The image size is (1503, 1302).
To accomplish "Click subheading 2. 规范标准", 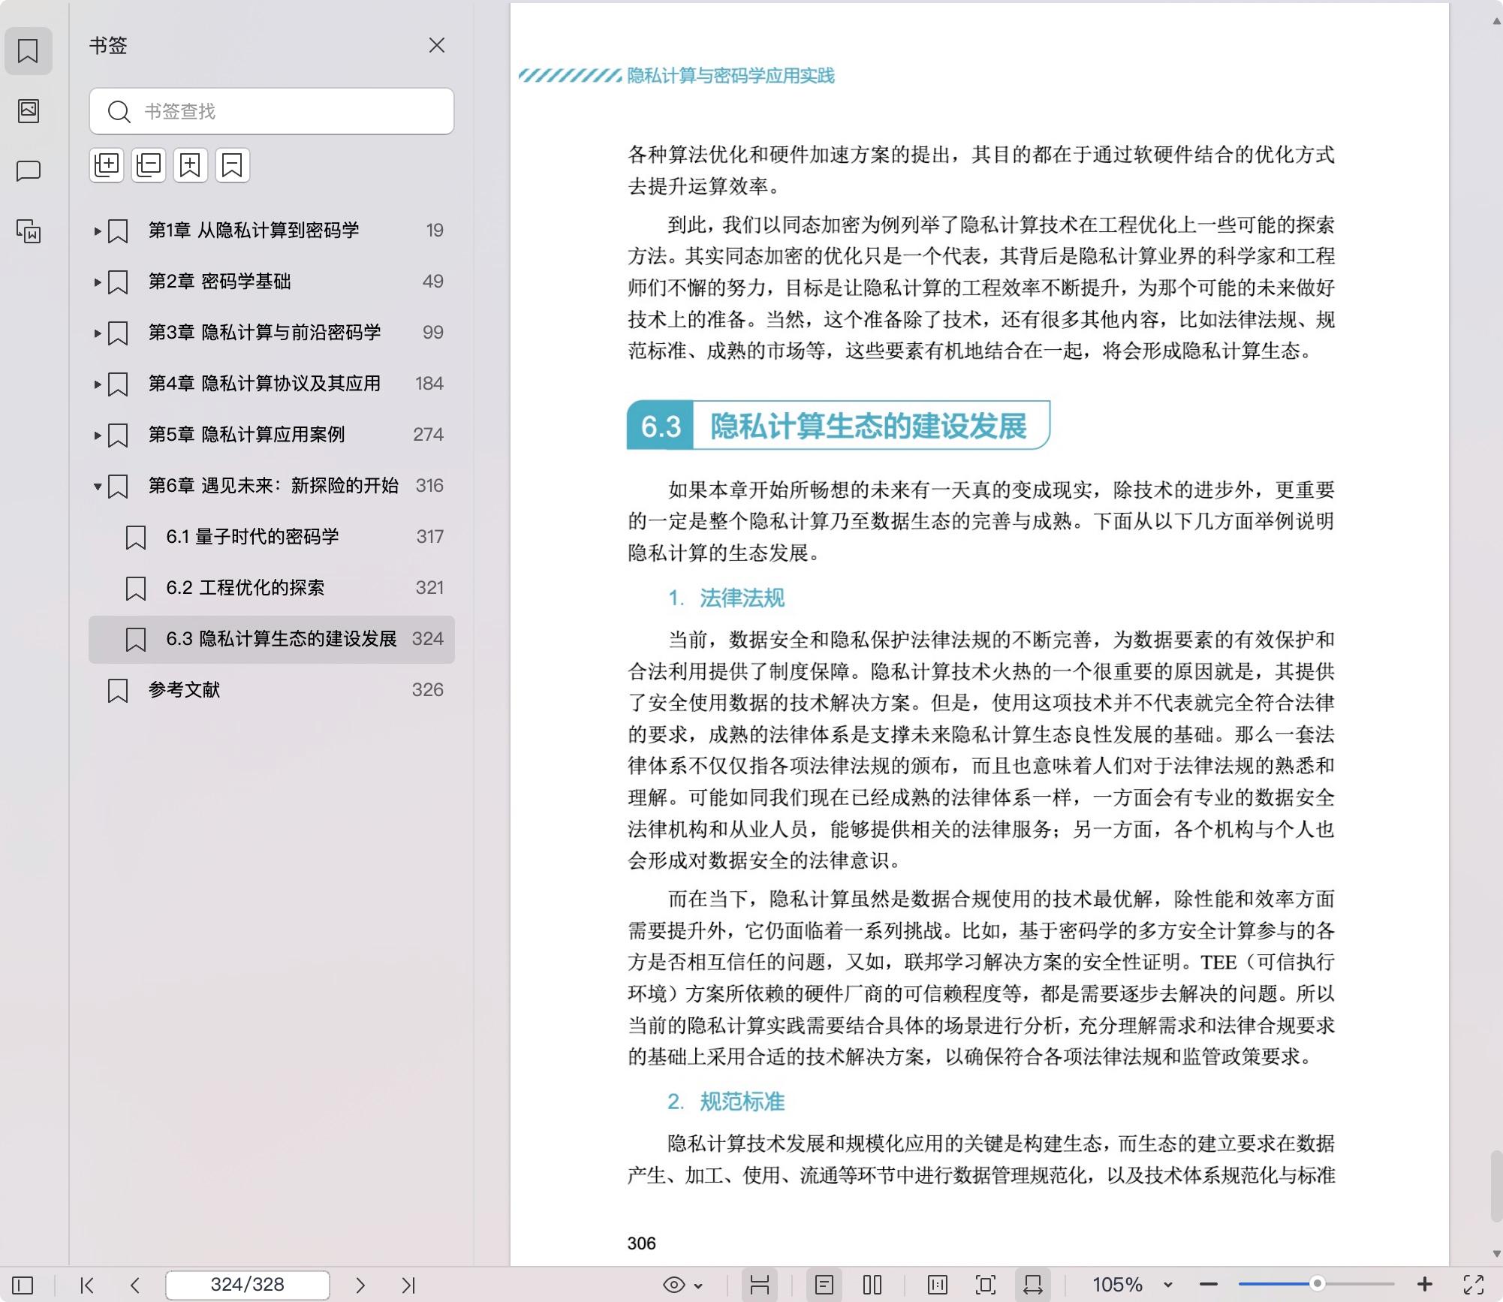I will point(726,1102).
